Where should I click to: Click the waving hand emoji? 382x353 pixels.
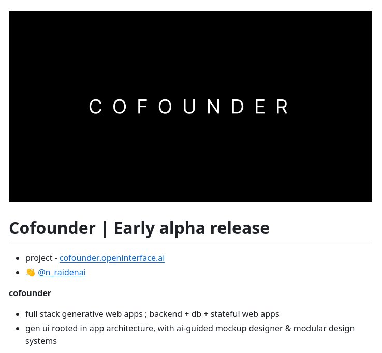(31, 272)
